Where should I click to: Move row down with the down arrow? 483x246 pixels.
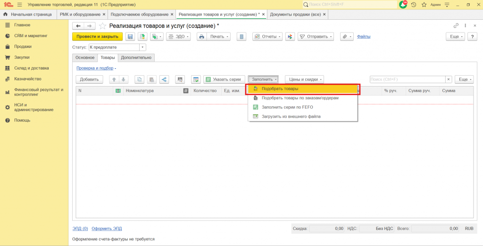124,79
